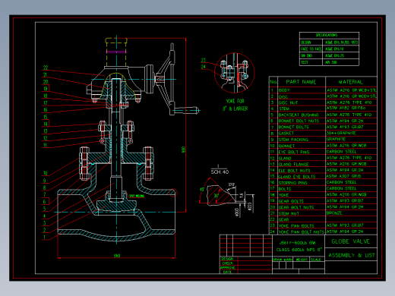Select the J561Y-600Lb BW model text

tap(298, 243)
